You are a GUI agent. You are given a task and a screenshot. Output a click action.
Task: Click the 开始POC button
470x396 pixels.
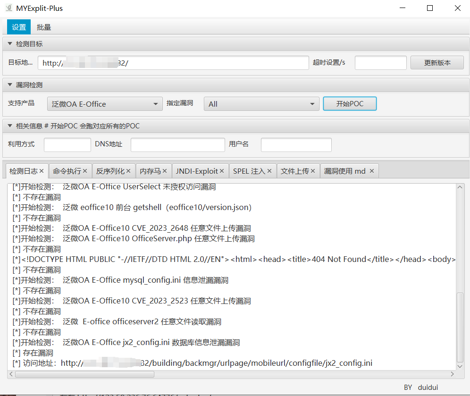click(350, 104)
